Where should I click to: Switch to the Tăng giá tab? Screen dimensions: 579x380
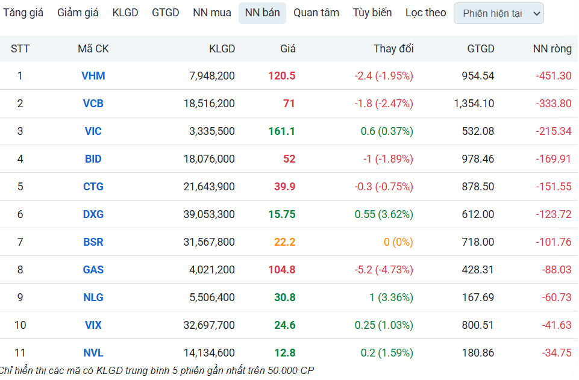[x=23, y=13]
